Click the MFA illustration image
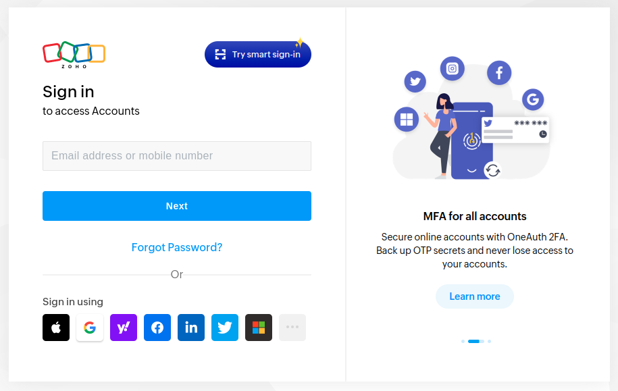Image resolution: width=618 pixels, height=391 pixels. click(472, 118)
